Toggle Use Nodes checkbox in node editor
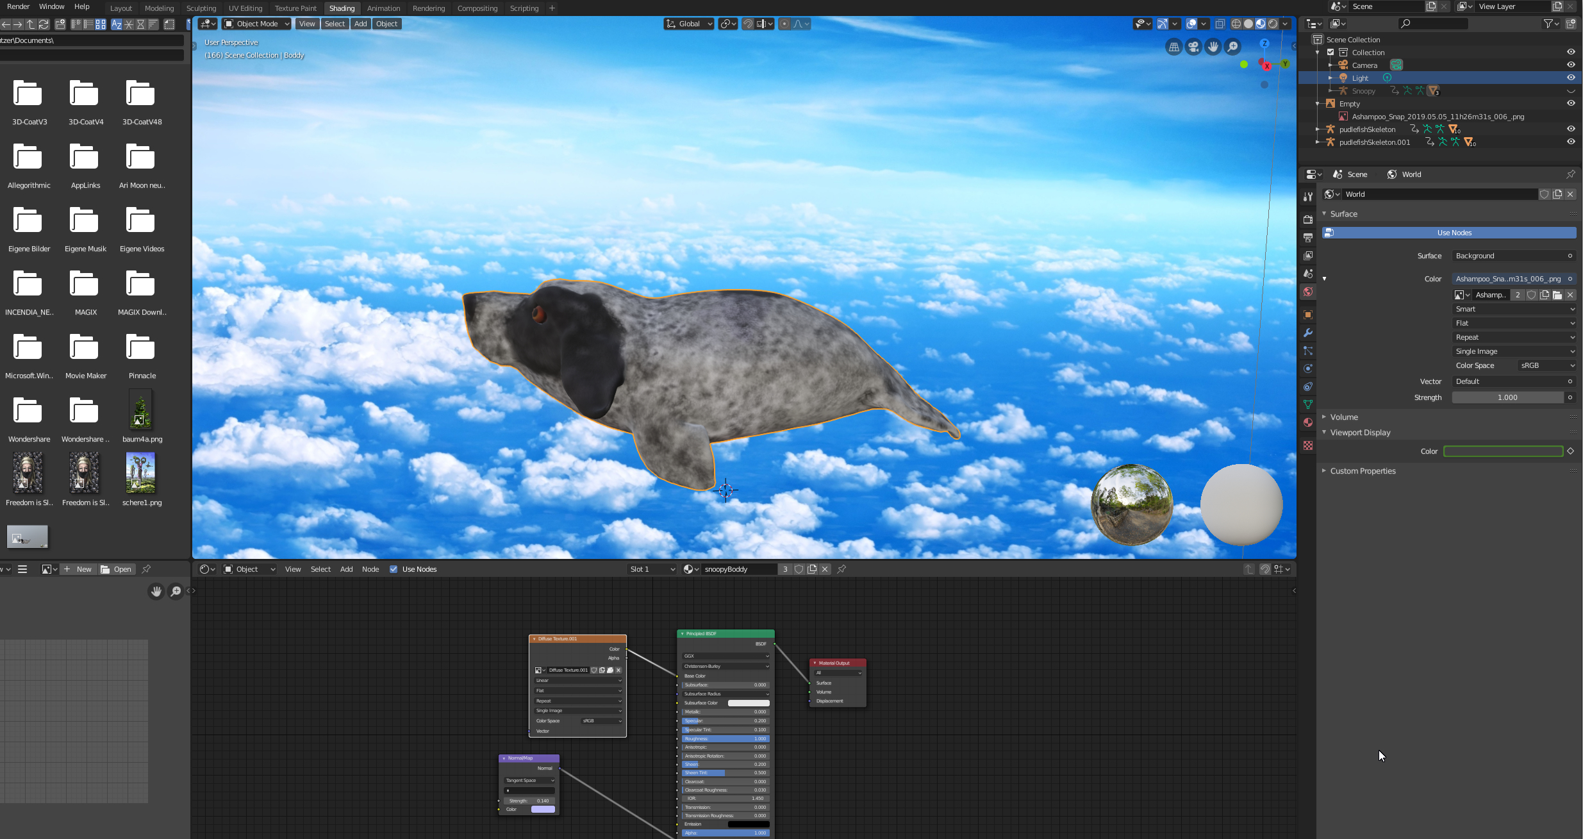 [394, 569]
